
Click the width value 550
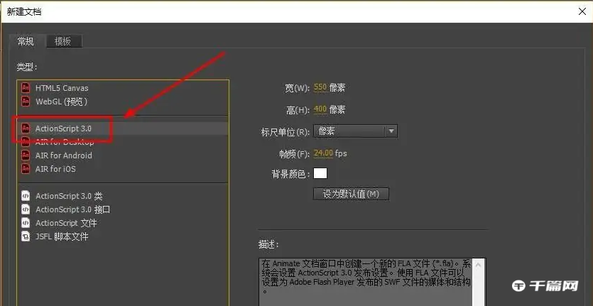coord(320,87)
